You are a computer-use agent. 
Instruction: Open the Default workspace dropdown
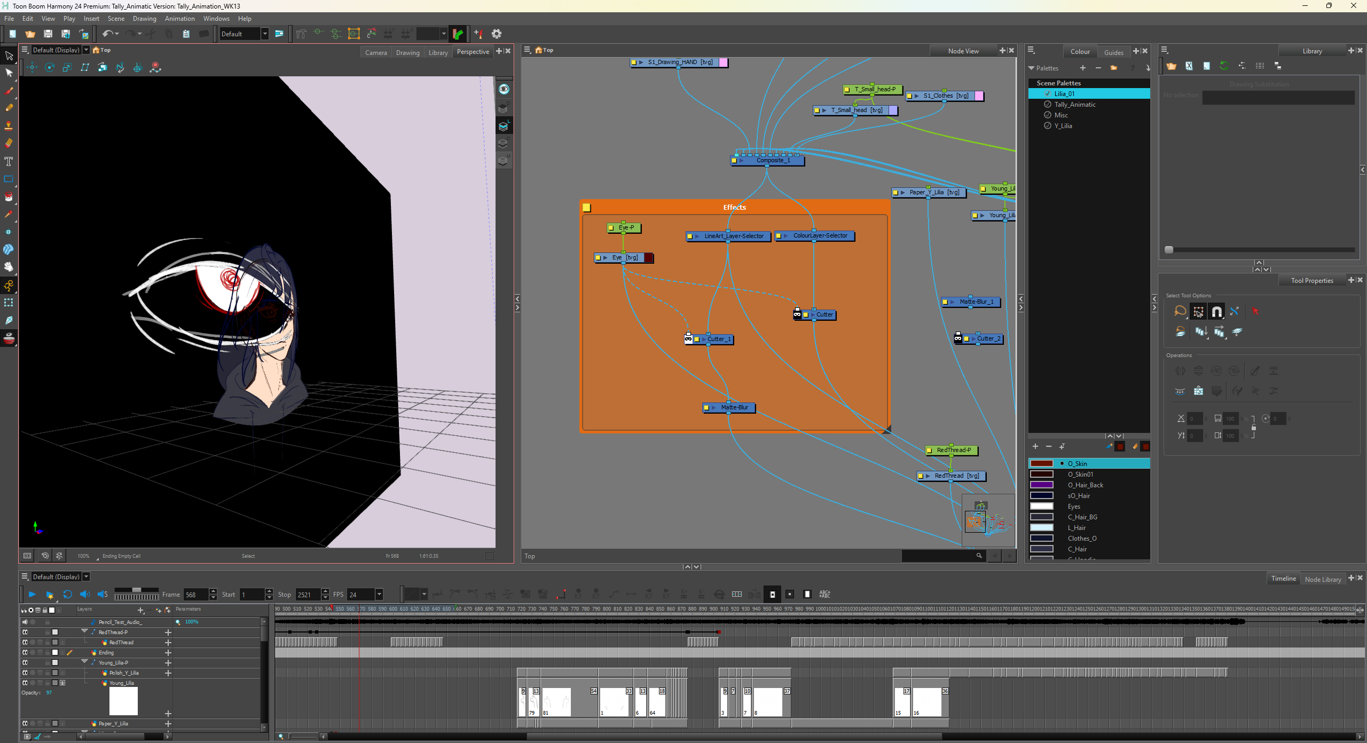point(264,34)
